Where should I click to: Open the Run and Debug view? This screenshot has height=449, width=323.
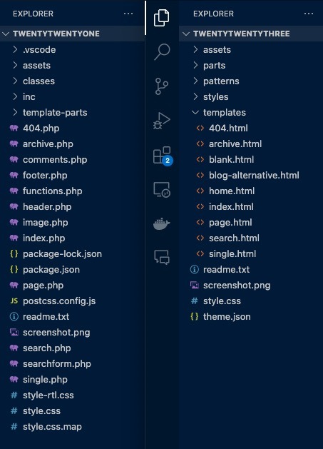[x=162, y=120]
